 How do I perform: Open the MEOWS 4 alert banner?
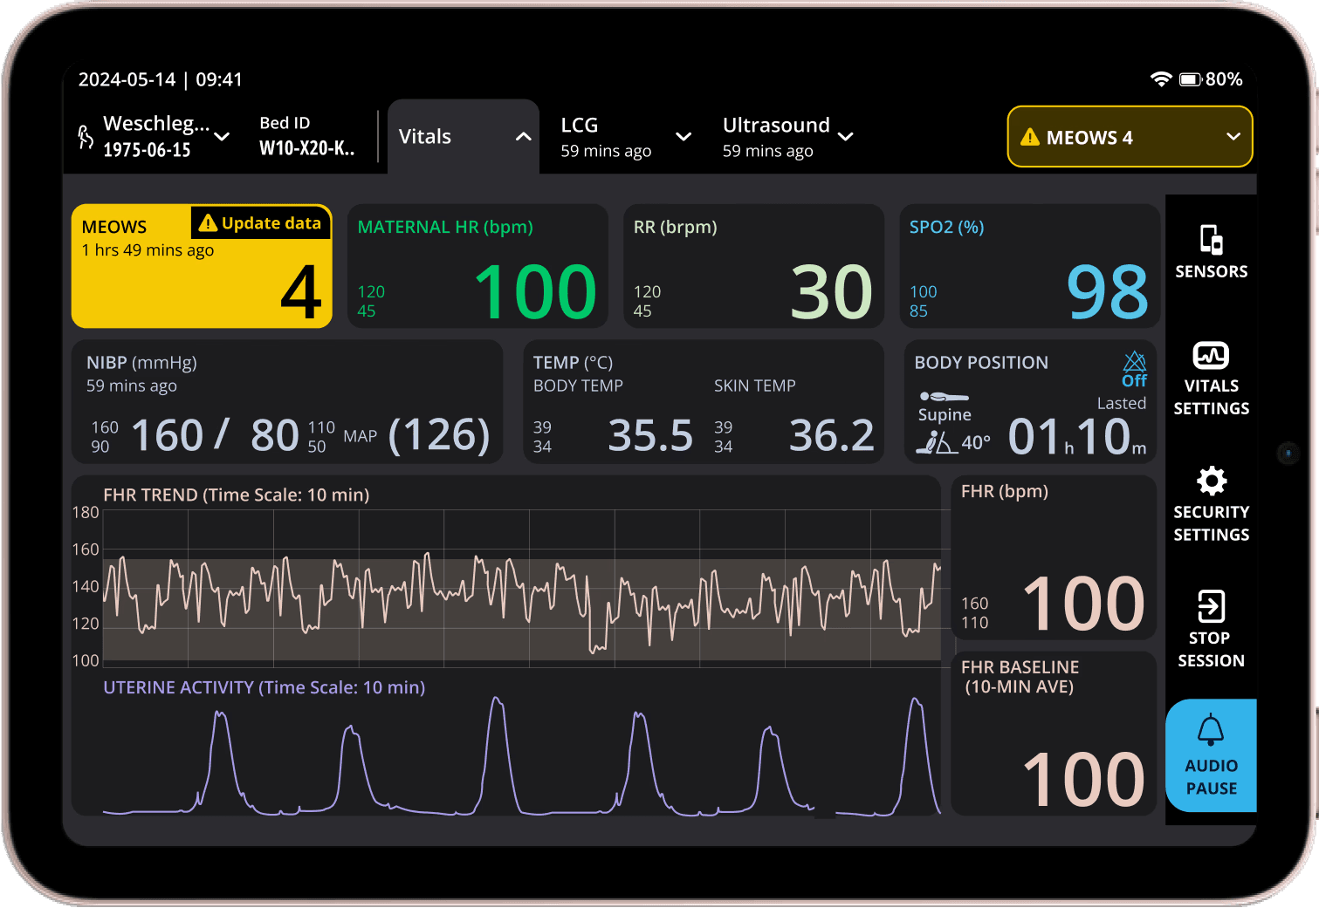(x=1130, y=137)
